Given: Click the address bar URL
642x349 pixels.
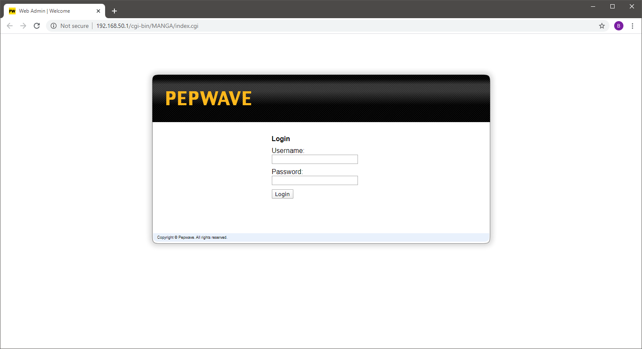Looking at the screenshot, I should pos(147,26).
